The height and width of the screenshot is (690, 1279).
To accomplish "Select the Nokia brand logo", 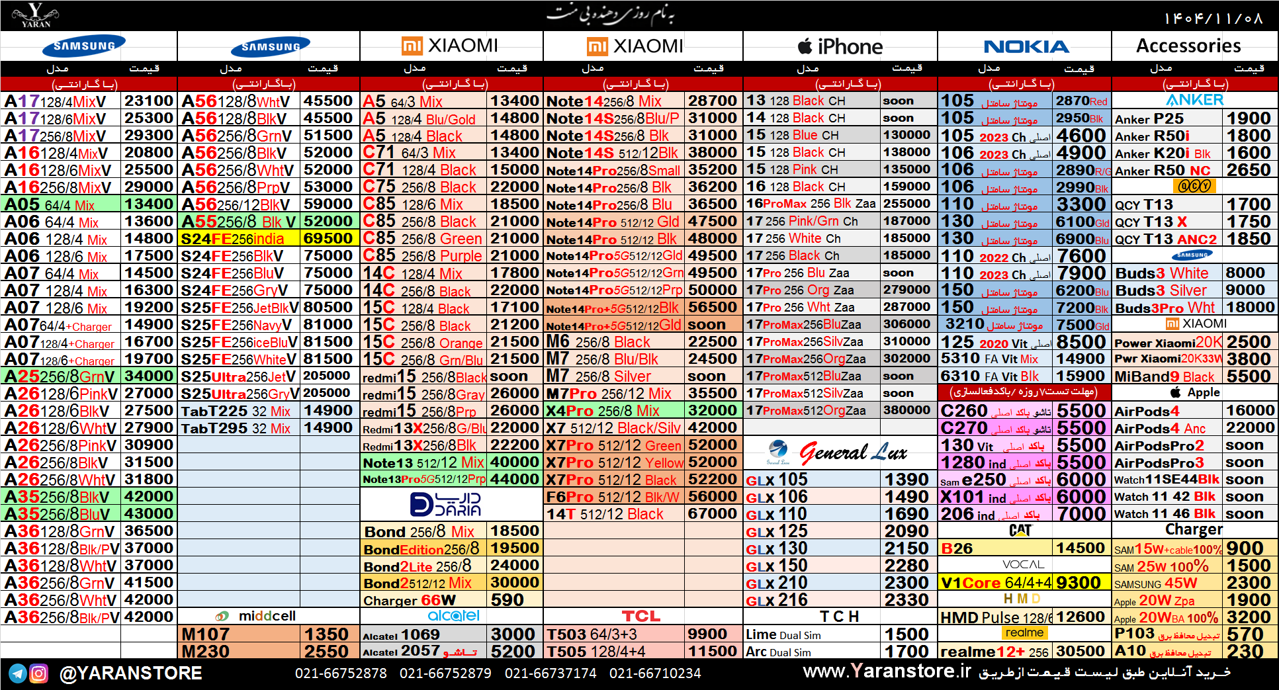I will 1026,46.
